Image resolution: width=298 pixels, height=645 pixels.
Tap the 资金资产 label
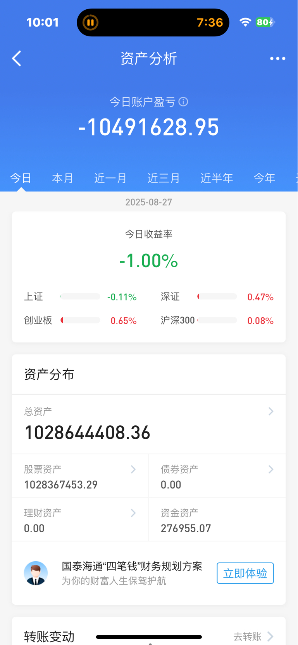pyautogui.click(x=179, y=513)
